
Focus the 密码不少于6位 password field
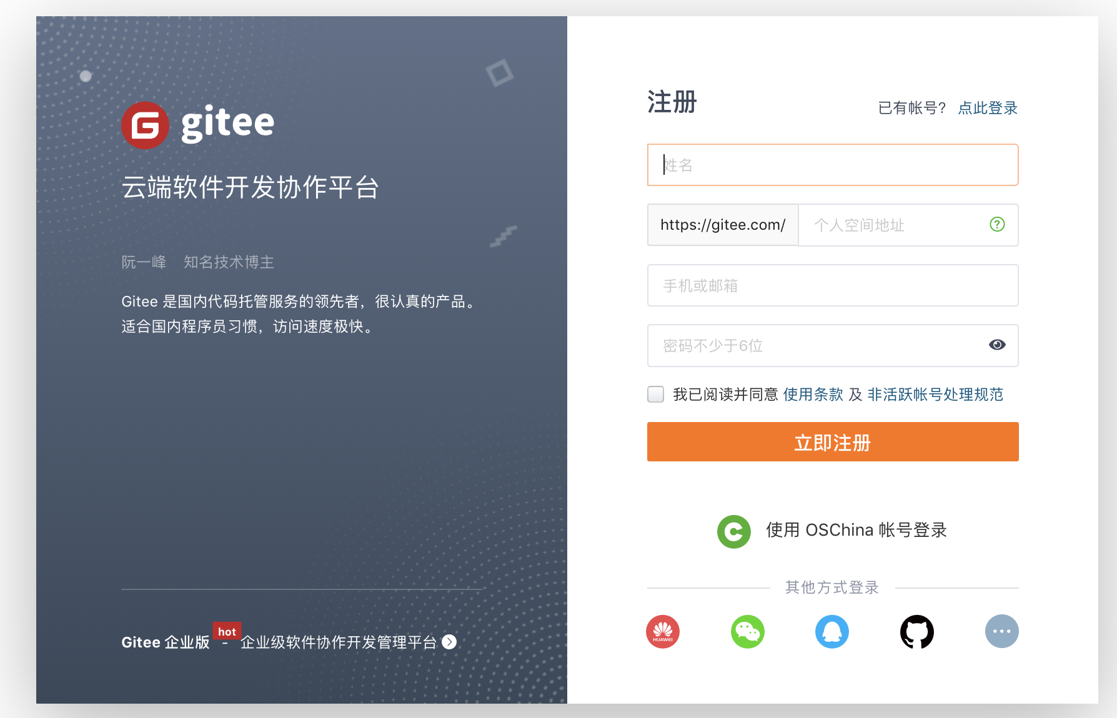(x=833, y=345)
